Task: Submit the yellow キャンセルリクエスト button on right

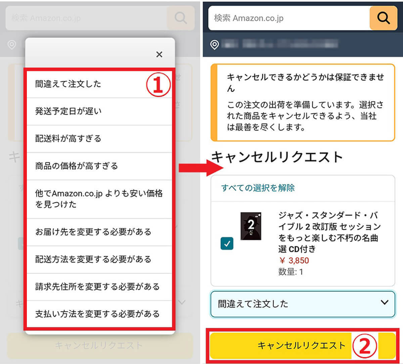Action: [x=303, y=346]
